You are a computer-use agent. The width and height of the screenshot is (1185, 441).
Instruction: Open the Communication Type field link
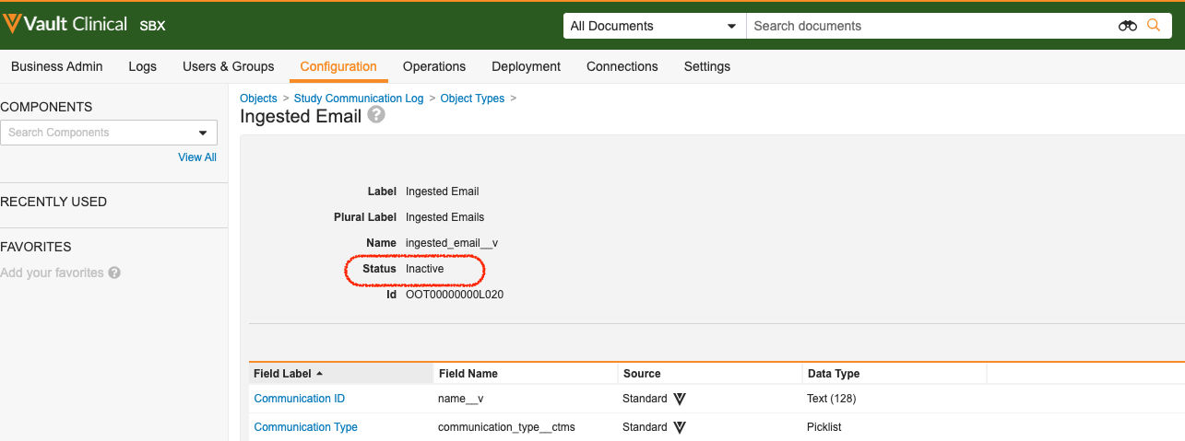305,427
